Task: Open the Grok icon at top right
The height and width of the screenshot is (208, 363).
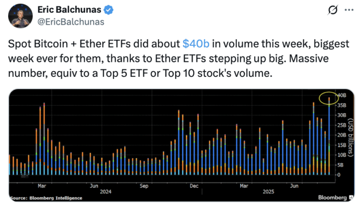Action: (333, 11)
